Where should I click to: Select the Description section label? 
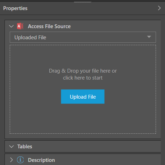[41, 160]
